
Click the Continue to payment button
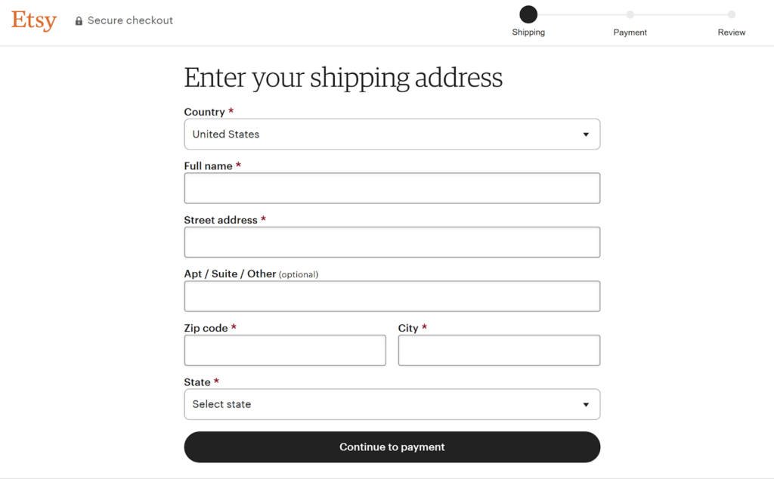pyautogui.click(x=392, y=447)
